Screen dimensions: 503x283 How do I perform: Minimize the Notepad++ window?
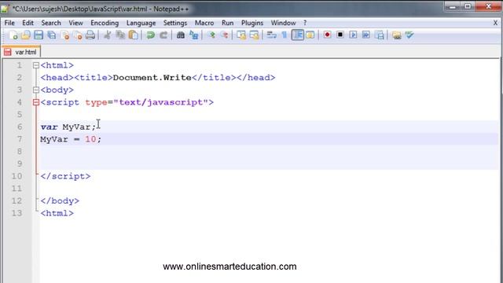pyautogui.click(x=453, y=6)
